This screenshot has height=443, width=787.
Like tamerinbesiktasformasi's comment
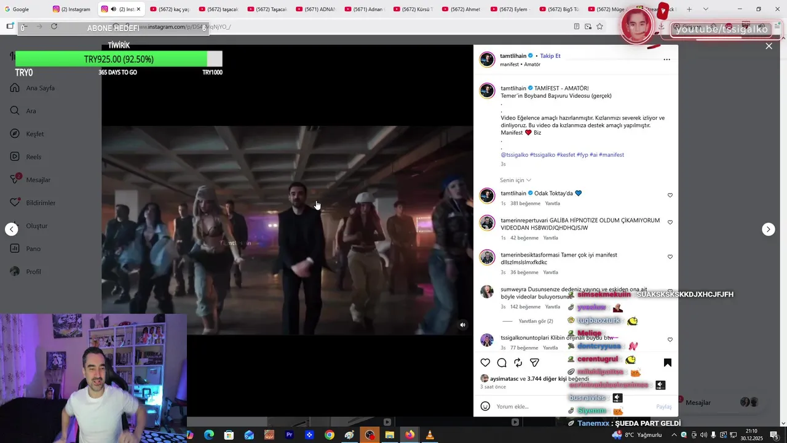(670, 257)
